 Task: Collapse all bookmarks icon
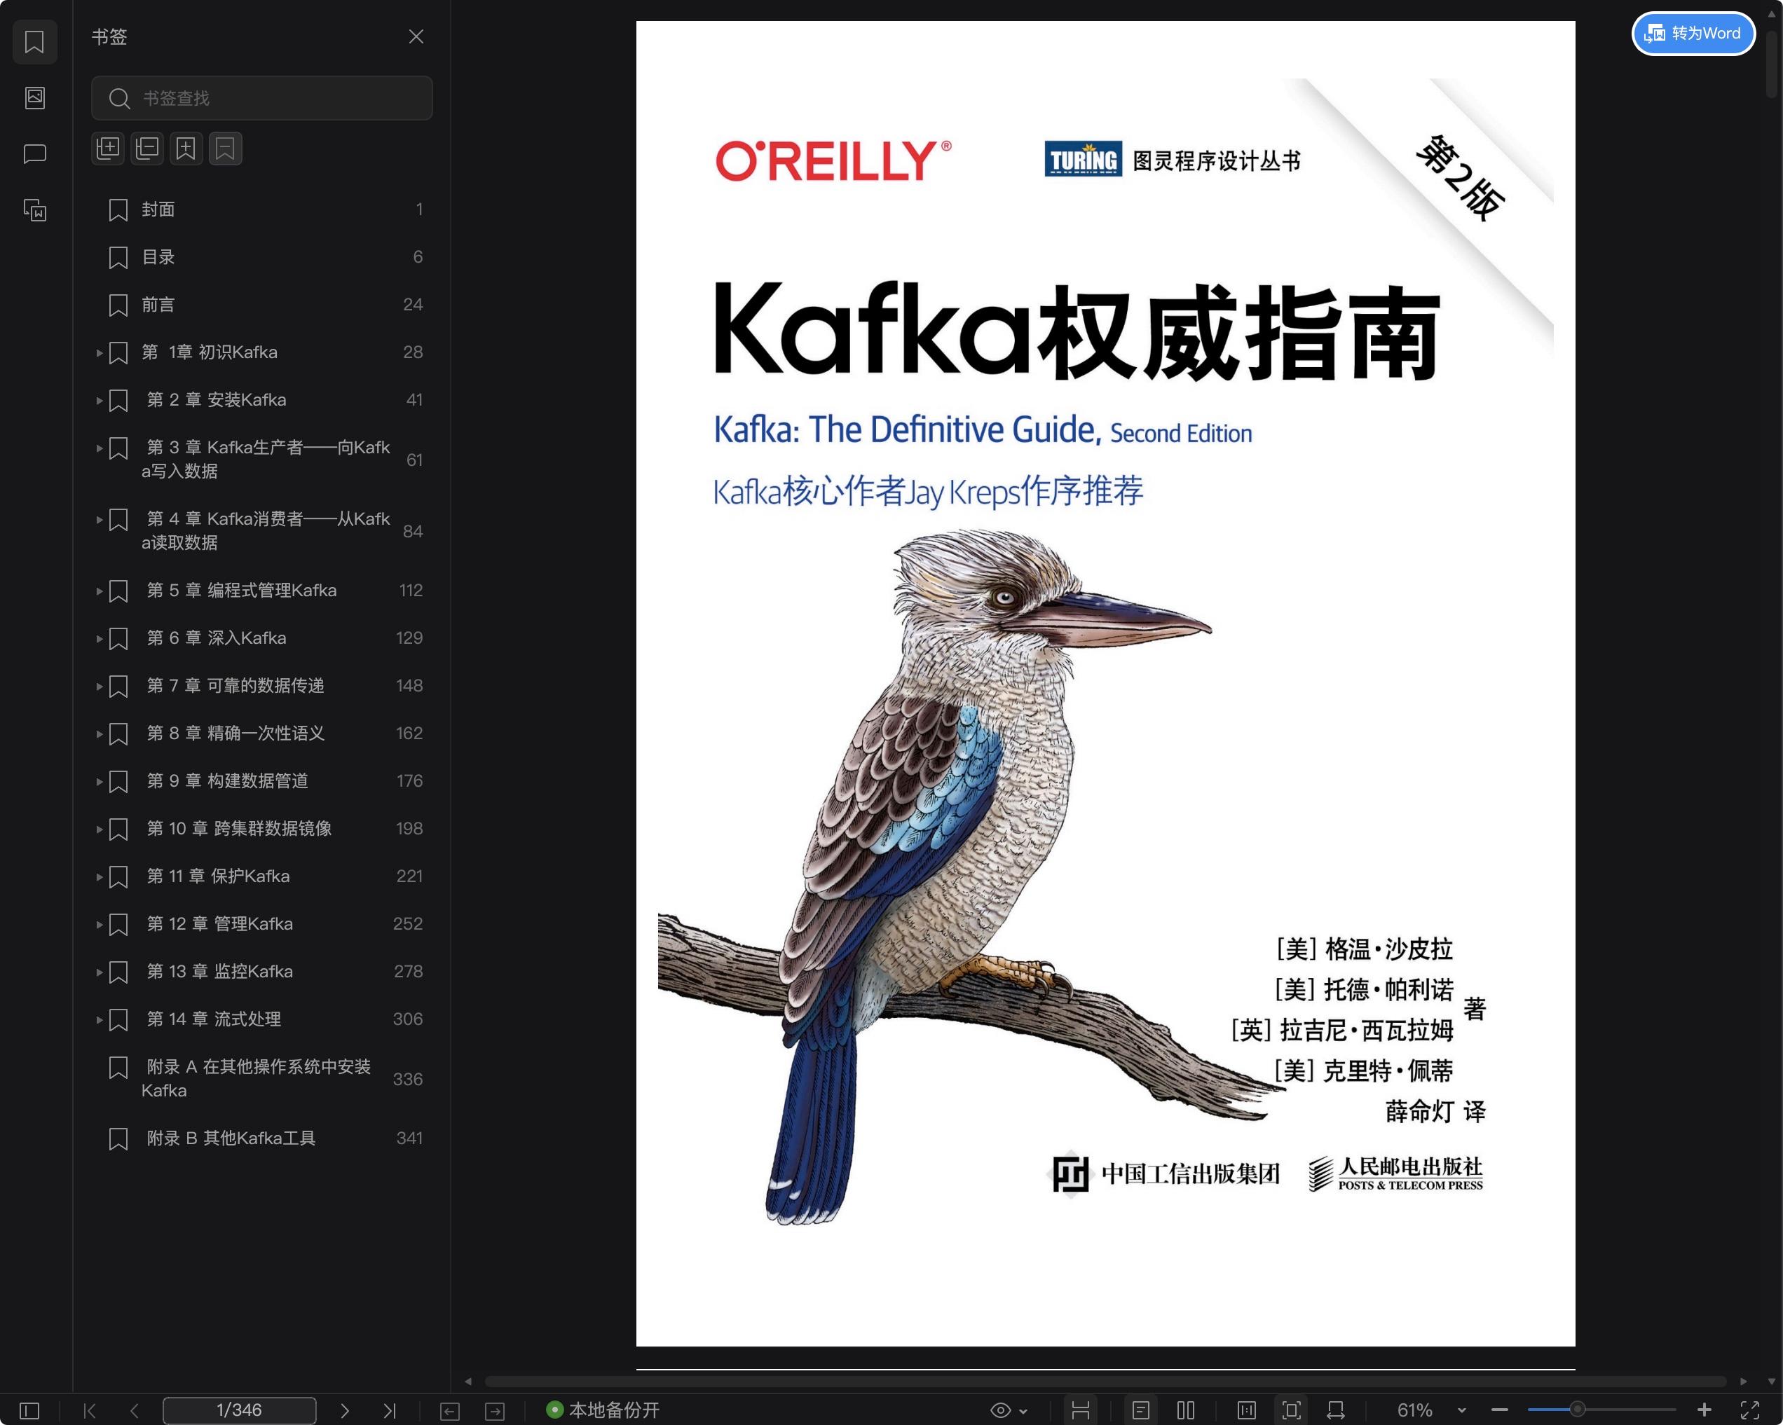click(147, 149)
